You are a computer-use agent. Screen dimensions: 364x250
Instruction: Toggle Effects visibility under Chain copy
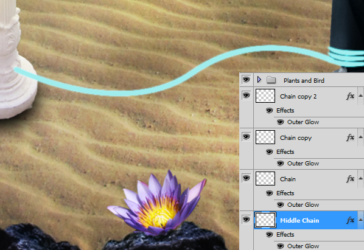[269, 151]
